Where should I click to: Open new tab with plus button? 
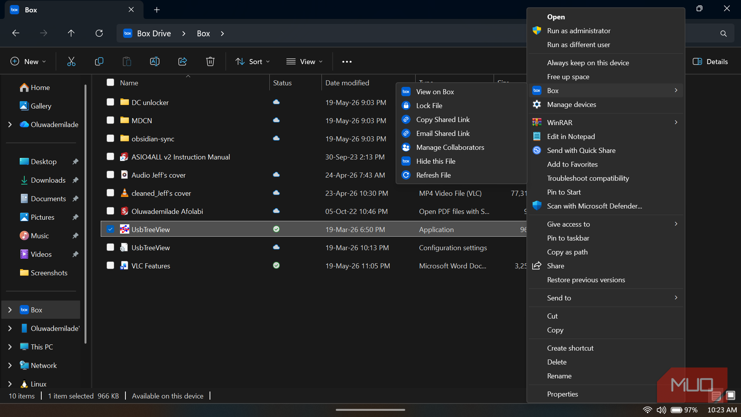(x=157, y=10)
